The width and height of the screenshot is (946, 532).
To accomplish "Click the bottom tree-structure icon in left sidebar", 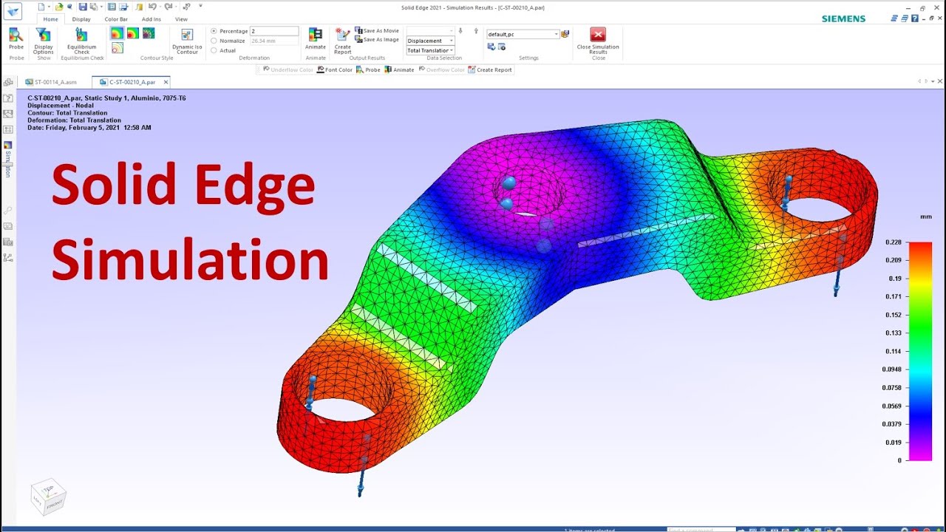I will (x=8, y=258).
